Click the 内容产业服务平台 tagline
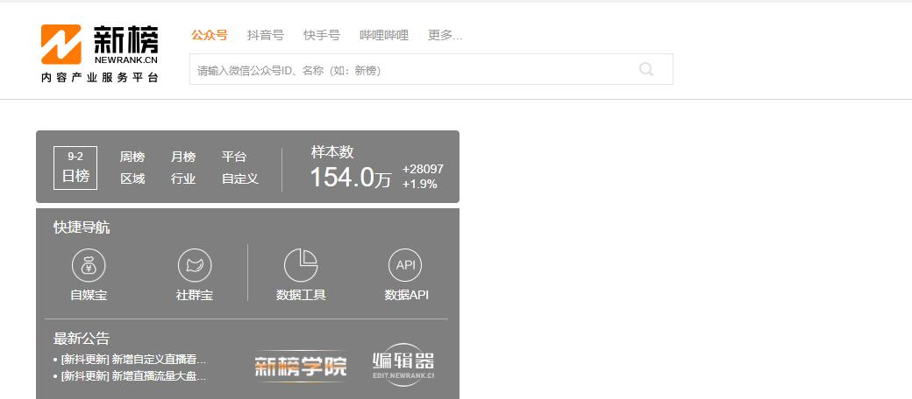 click(99, 78)
